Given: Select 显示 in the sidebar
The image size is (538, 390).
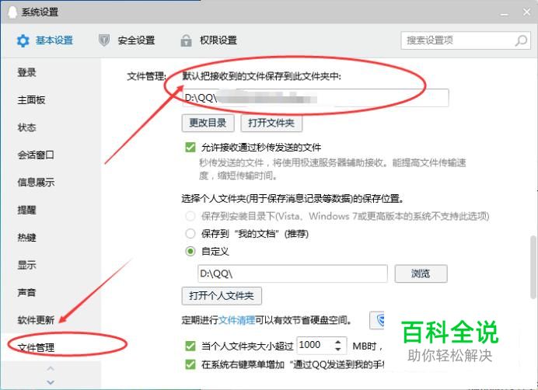Looking at the screenshot, I should pyautogui.click(x=26, y=265).
